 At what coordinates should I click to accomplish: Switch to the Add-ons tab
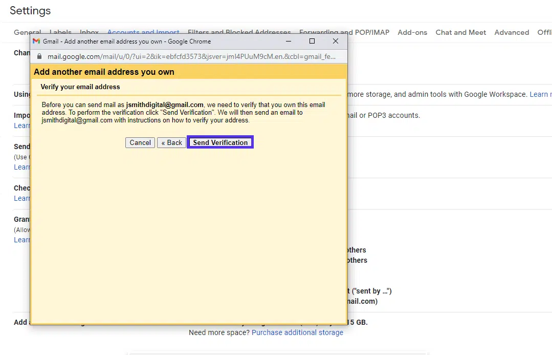412,32
